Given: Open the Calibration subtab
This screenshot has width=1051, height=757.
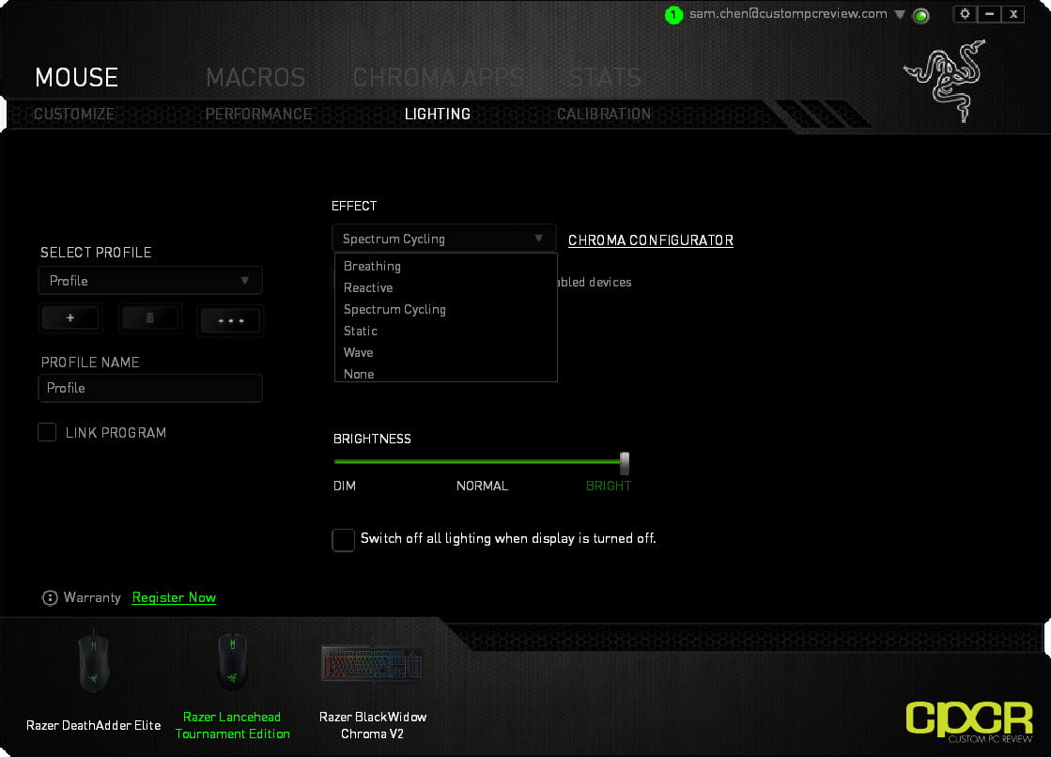Looking at the screenshot, I should tap(604, 114).
